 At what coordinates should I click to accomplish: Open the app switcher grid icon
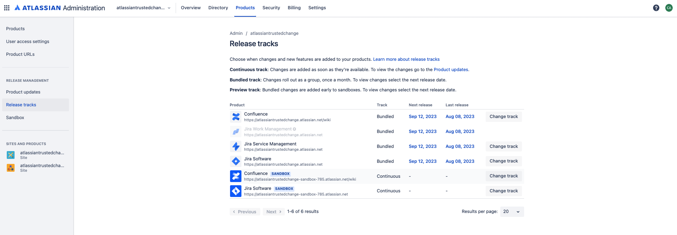point(7,8)
